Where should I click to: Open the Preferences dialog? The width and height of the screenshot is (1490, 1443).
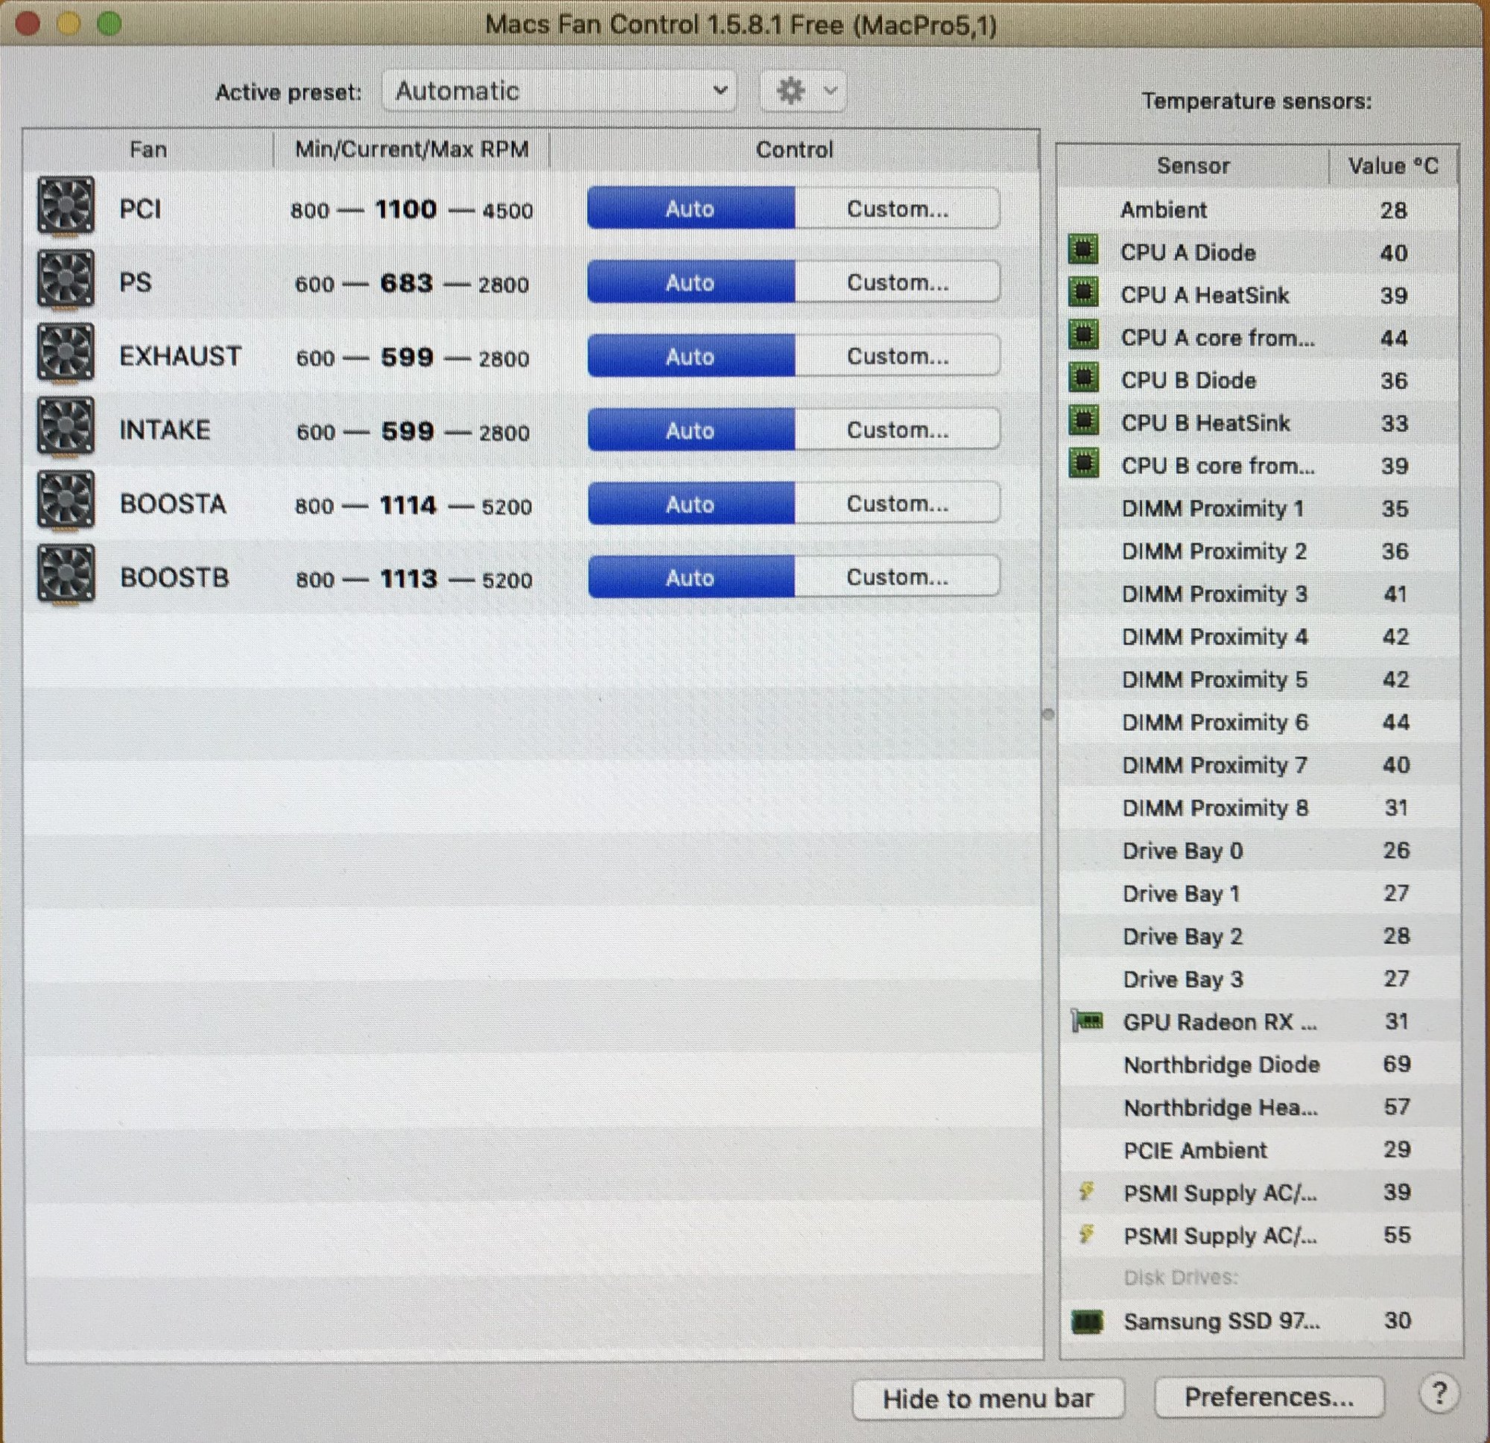pos(1268,1397)
